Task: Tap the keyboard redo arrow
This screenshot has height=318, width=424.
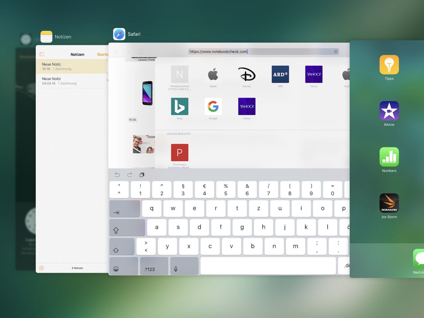Action: pos(130,175)
